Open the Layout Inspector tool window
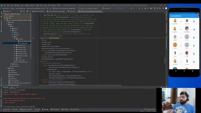This screenshot has width=201, height=113. 149,110
